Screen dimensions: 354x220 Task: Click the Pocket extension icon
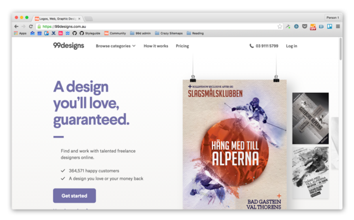pos(305,26)
